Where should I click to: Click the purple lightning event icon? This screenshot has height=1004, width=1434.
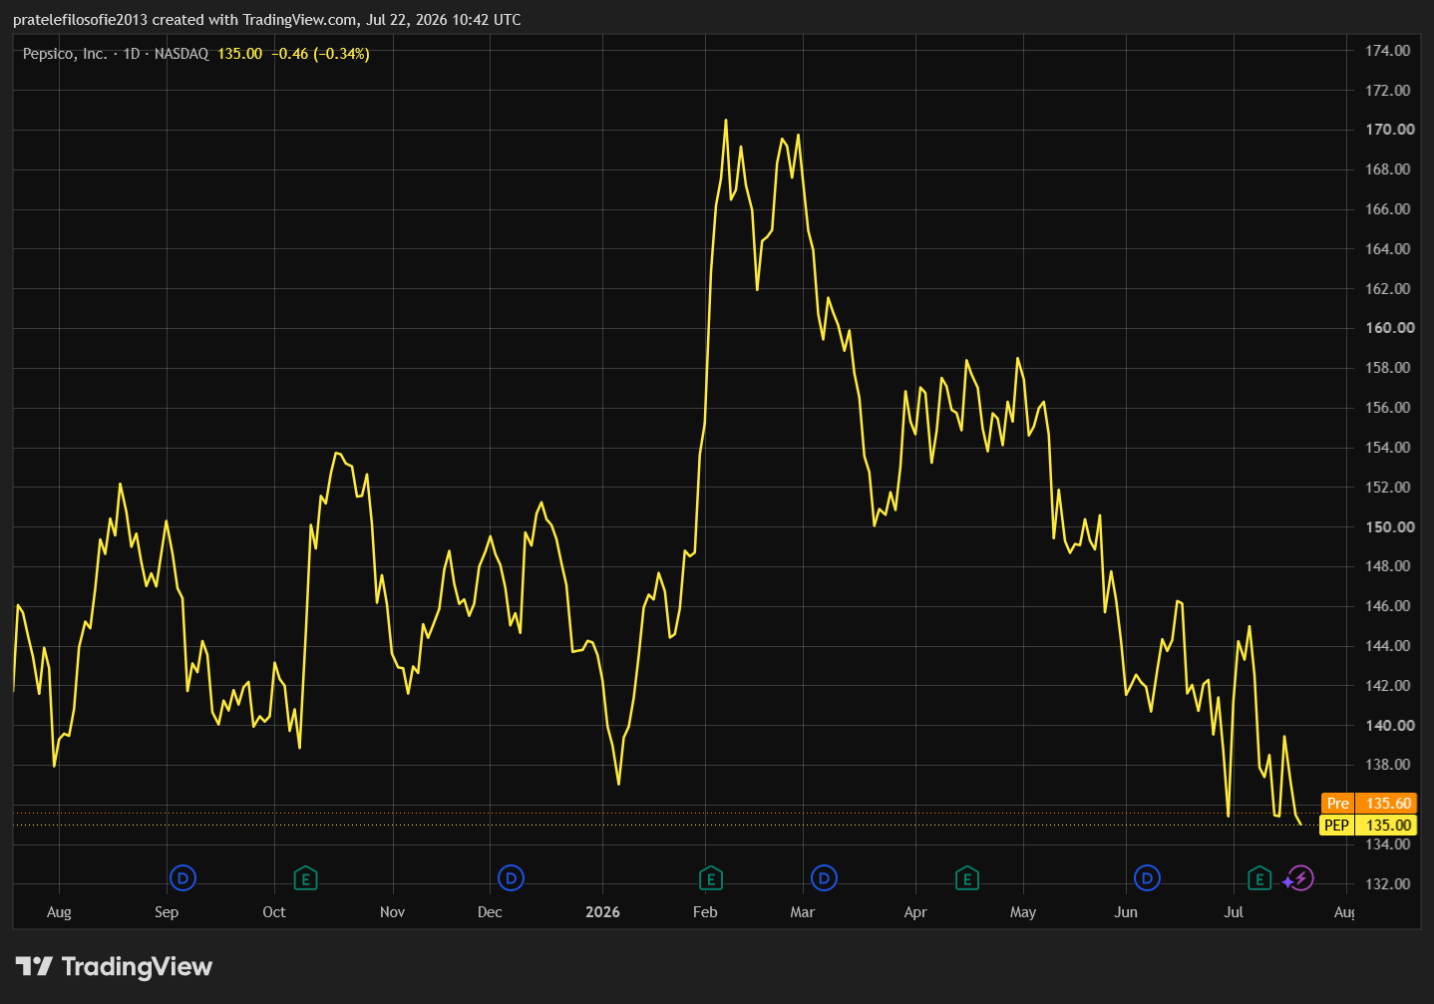pos(1298,878)
